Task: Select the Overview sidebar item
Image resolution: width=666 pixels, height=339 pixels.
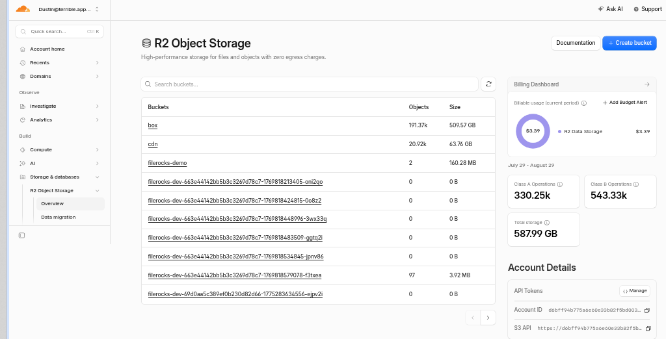Action: pyautogui.click(x=70, y=204)
